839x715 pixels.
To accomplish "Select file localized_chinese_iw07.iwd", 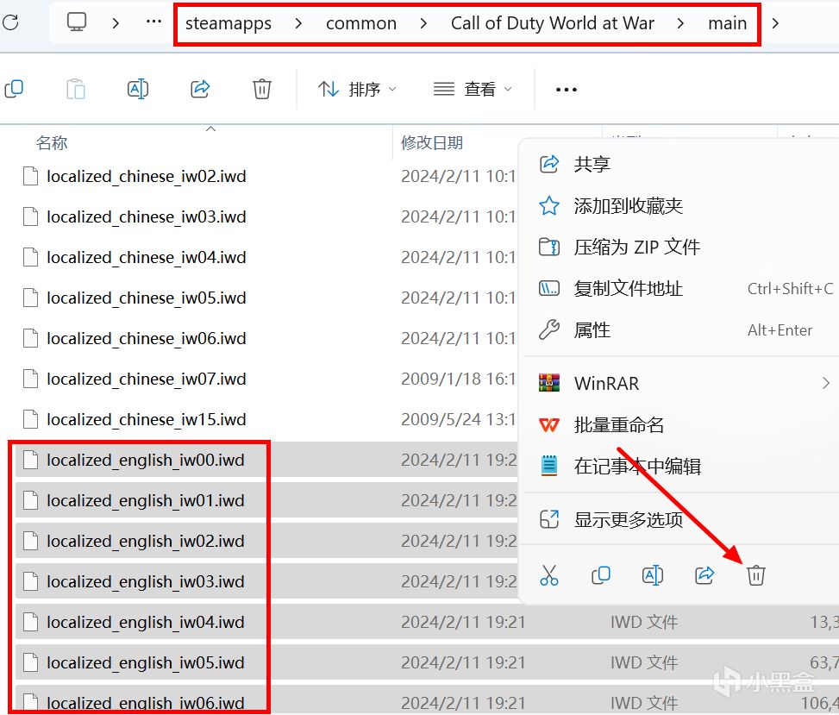I will [146, 379].
